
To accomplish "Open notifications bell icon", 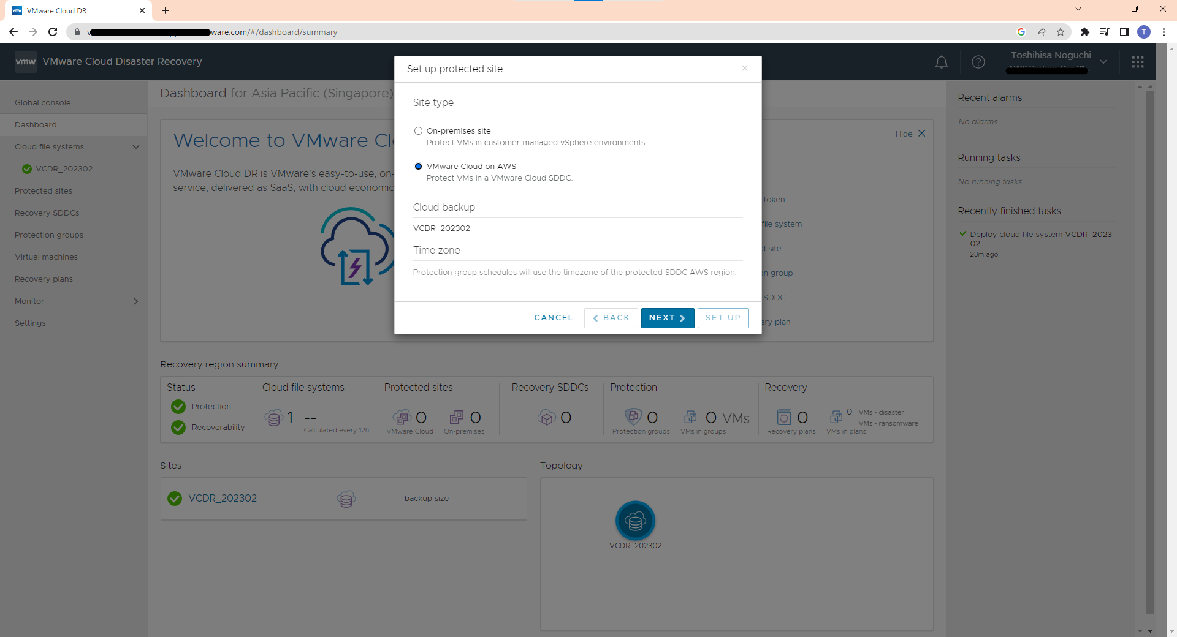I will coord(942,62).
